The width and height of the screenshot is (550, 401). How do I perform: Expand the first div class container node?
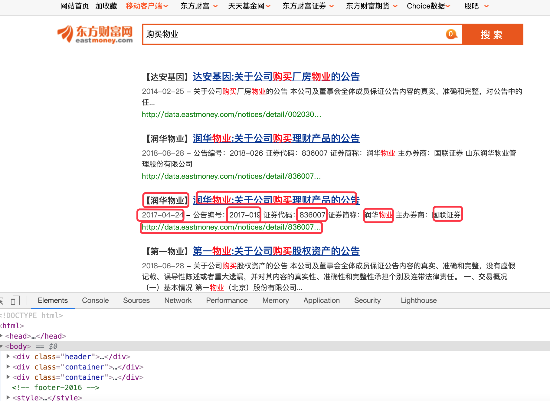tap(8, 367)
